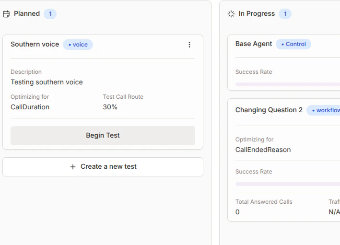Click the In Progress count badge
340x245 pixels.
285,14
